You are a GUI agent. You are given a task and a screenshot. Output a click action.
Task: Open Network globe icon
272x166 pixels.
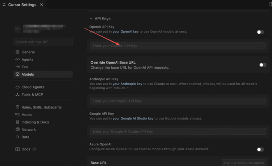18,130
